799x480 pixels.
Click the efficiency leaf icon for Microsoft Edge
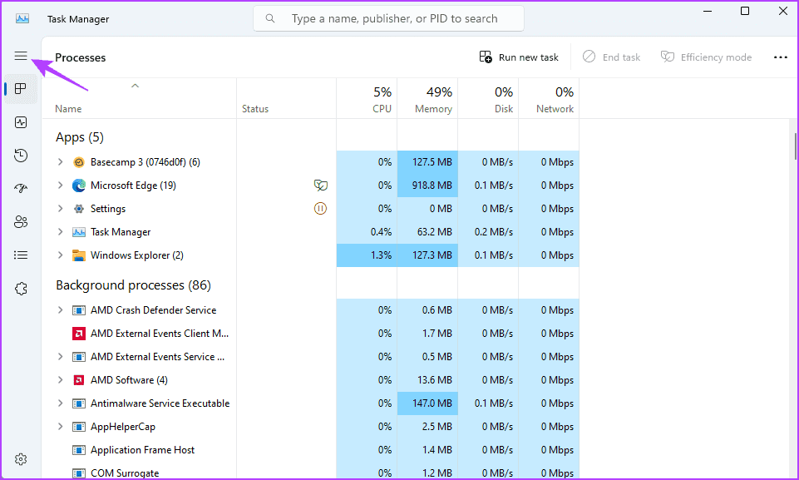pos(321,186)
